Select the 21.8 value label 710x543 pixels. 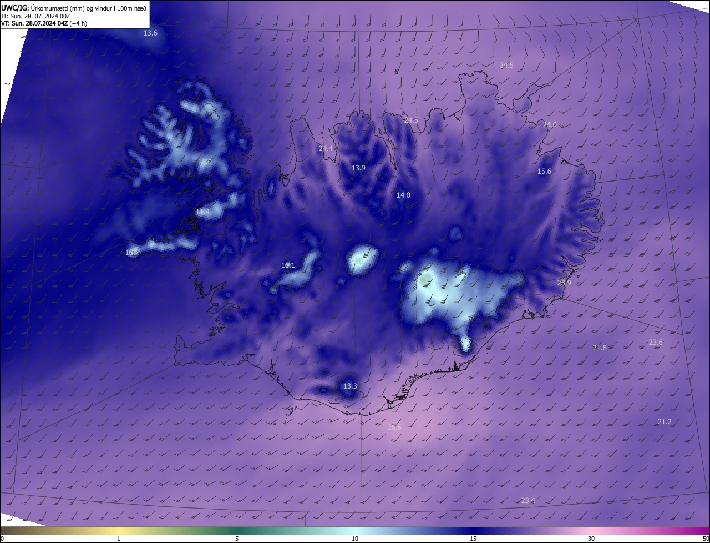[x=600, y=348]
